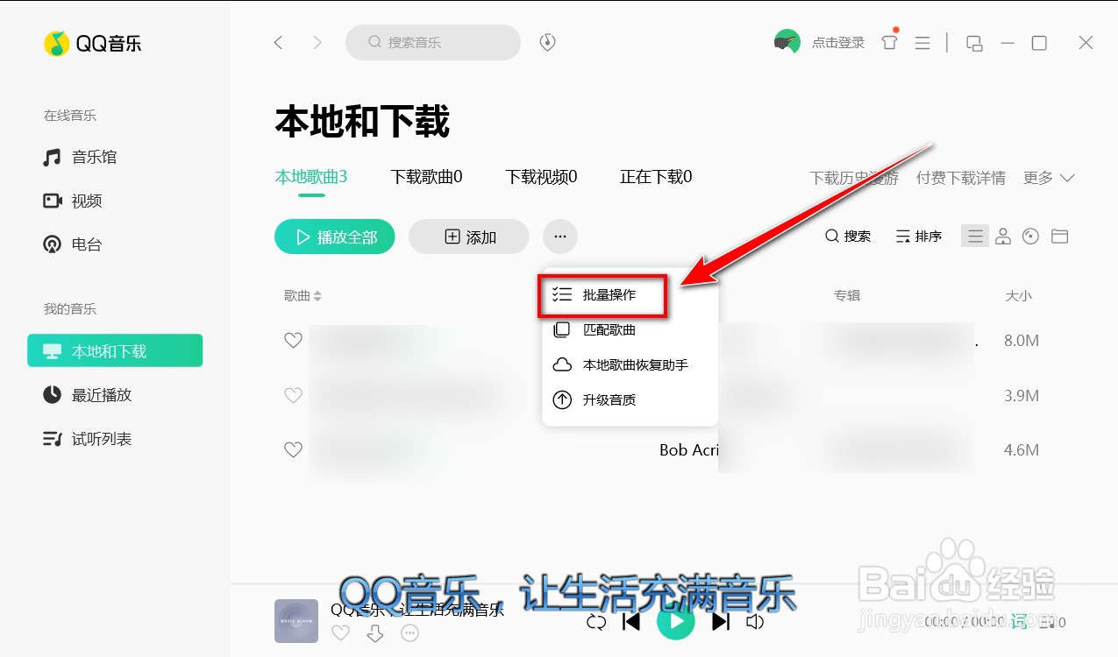Click the three-dot more options button

[560, 237]
